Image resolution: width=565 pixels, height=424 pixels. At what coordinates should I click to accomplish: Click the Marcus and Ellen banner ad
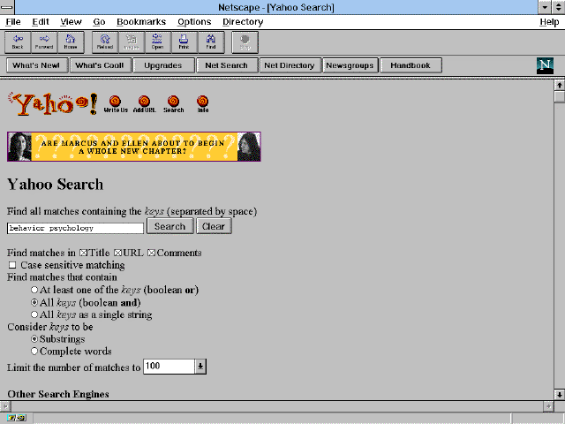[x=133, y=147]
